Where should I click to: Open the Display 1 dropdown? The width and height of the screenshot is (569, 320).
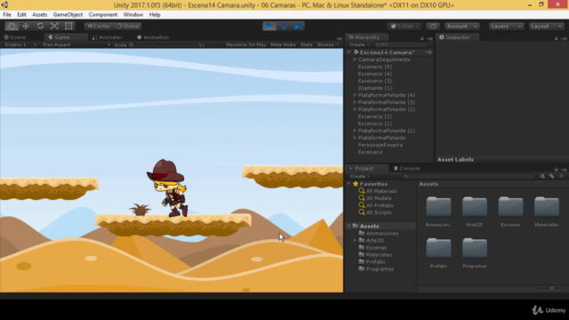20,44
